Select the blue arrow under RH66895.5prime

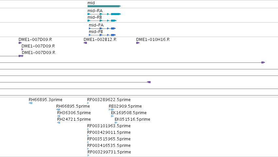click(58, 110)
